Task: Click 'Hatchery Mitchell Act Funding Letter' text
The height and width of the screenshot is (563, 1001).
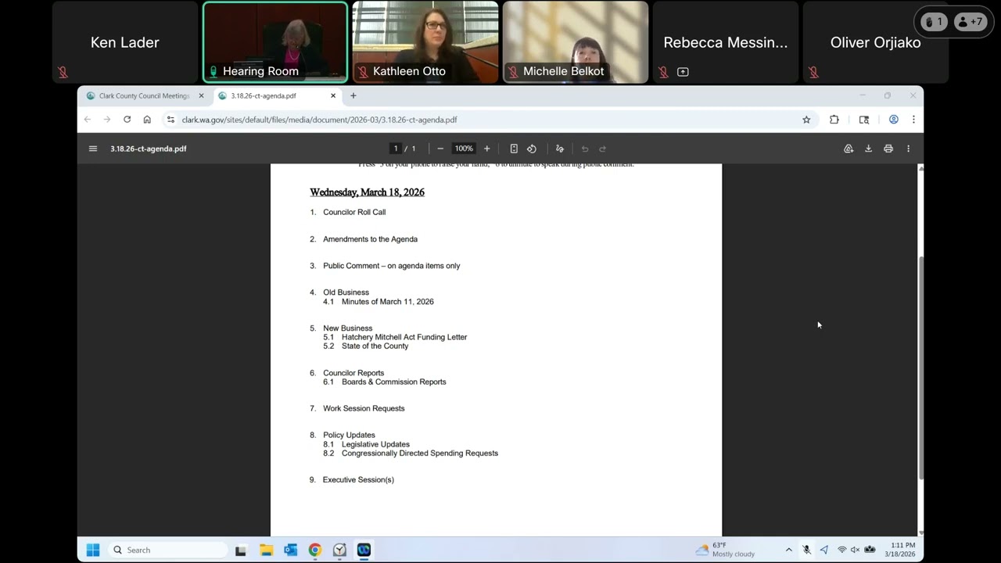Action: pyautogui.click(x=404, y=337)
